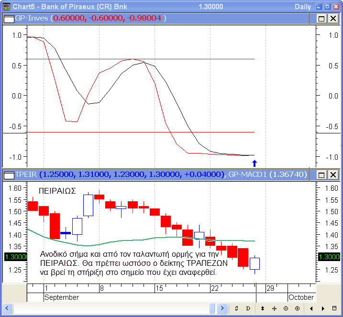Click the vertical double-arrow rescale icon
Viewport: 343px width, 317px height.
click(262, 308)
